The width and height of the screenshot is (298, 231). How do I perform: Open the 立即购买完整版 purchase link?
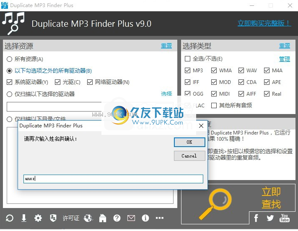264,23
